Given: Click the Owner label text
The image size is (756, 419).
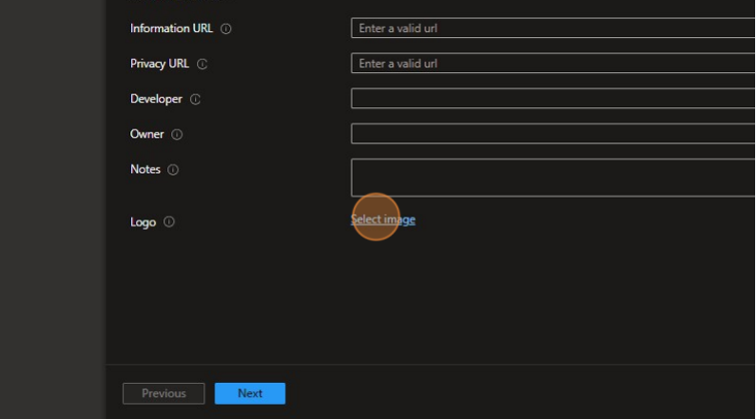Looking at the screenshot, I should 146,135.
